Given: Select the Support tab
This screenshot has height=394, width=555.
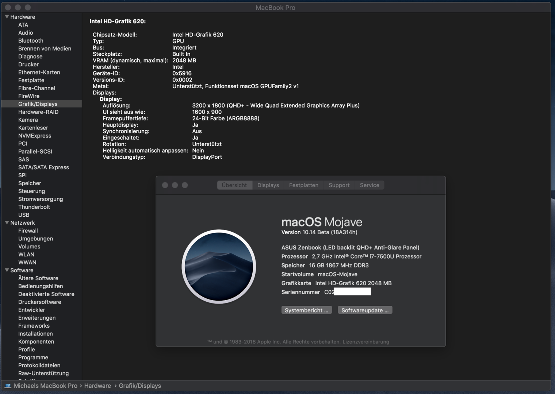Looking at the screenshot, I should click(339, 185).
